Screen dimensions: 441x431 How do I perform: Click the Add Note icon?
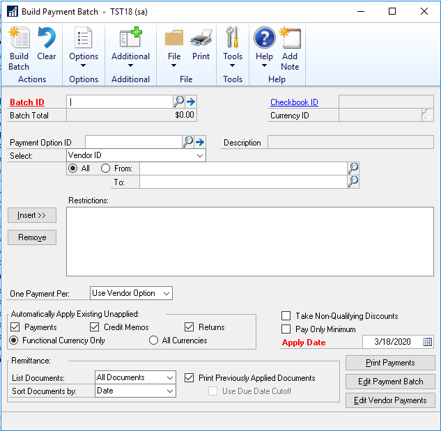[x=290, y=39]
